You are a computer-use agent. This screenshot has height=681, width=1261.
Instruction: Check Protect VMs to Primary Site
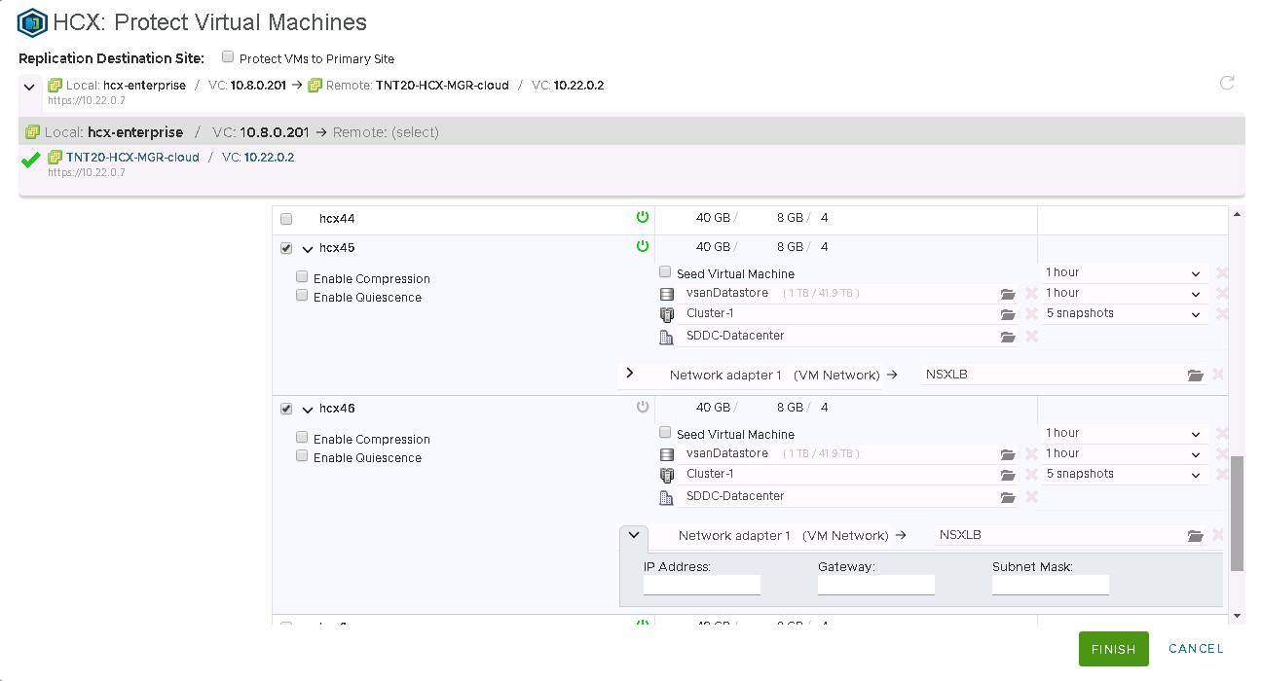(x=228, y=57)
